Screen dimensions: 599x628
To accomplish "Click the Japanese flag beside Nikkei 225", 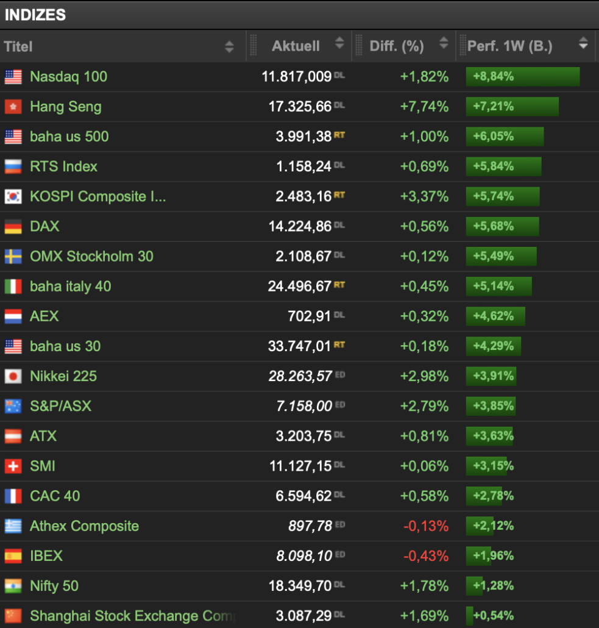I will click(x=13, y=376).
